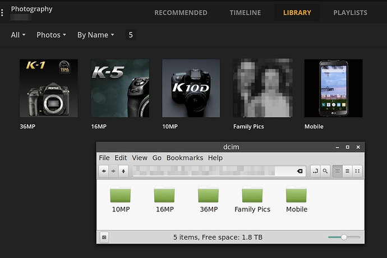This screenshot has width=387, height=258.
Task: Minimize the dcim window
Action: coord(337,147)
